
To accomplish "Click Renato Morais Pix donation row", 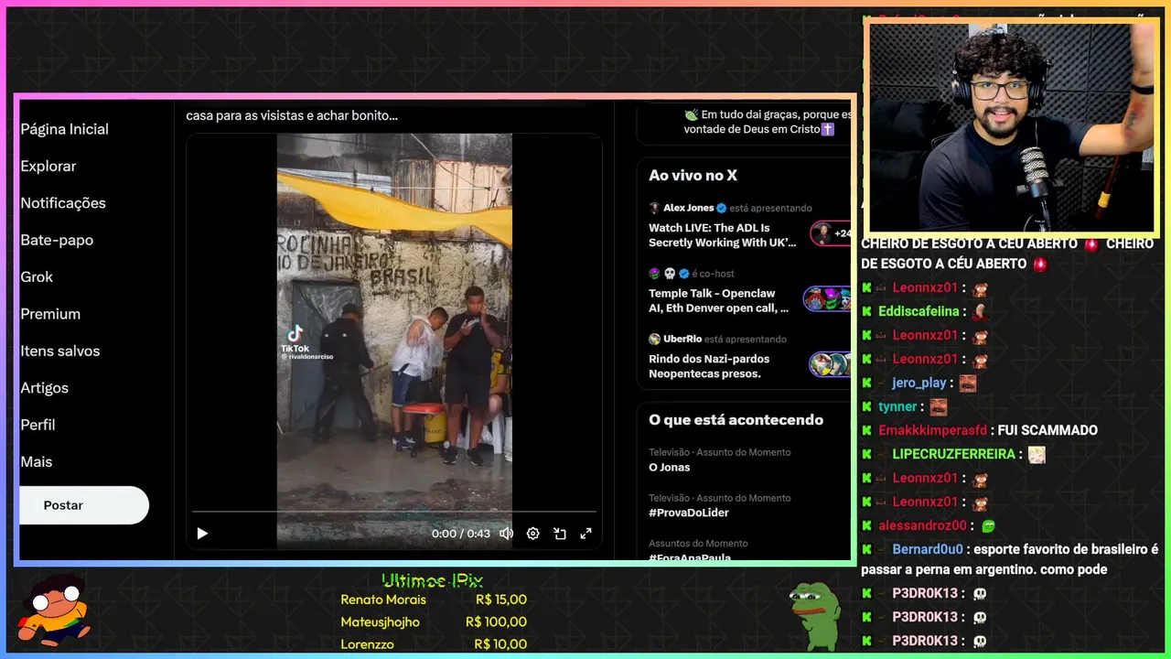I will [x=434, y=600].
